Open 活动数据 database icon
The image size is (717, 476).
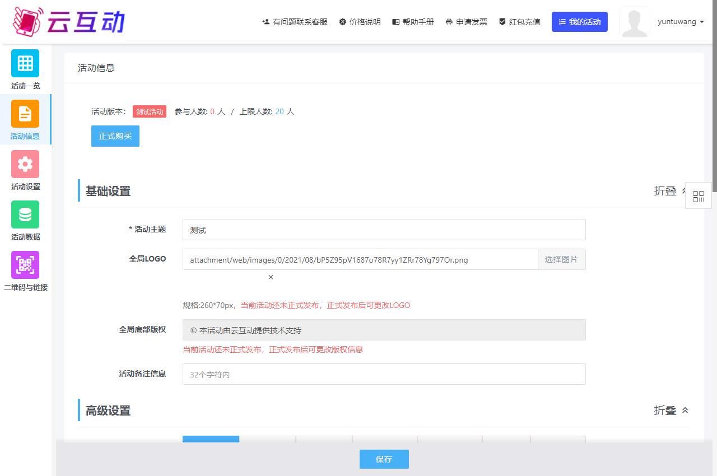[x=25, y=214]
